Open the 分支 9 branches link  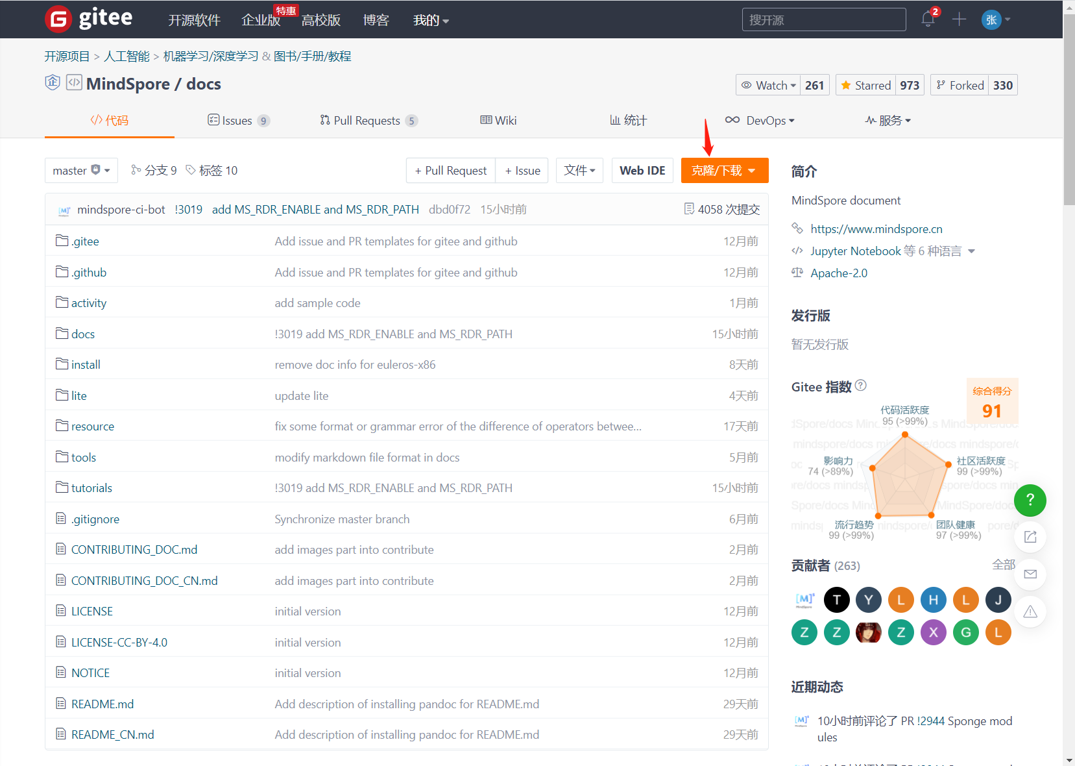[x=154, y=170]
